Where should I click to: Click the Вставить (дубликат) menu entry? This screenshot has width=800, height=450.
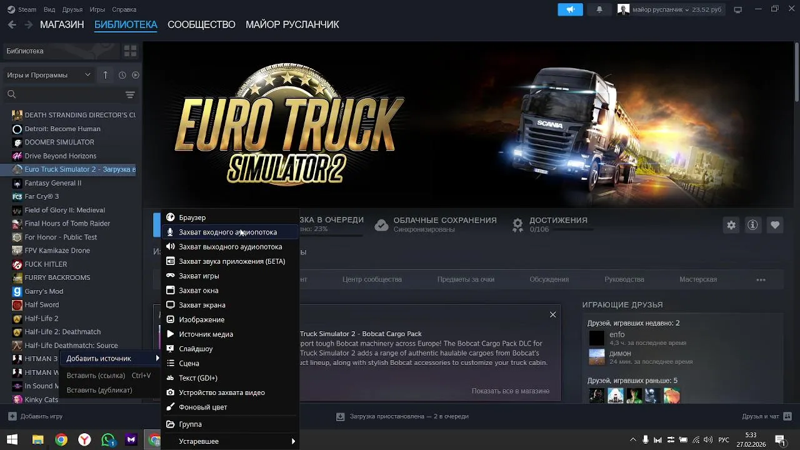(110, 390)
